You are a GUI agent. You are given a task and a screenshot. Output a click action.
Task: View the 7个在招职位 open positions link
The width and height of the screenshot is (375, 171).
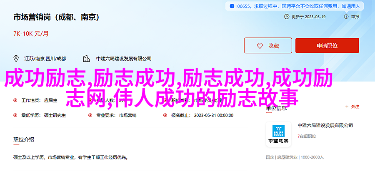pos(307,136)
